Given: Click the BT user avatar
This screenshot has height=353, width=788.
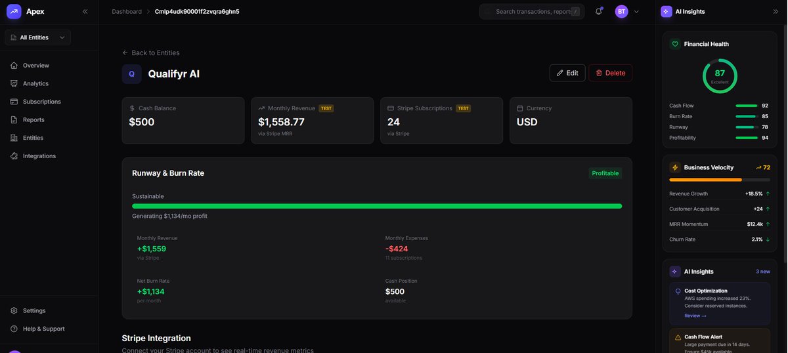Looking at the screenshot, I should 621,11.
